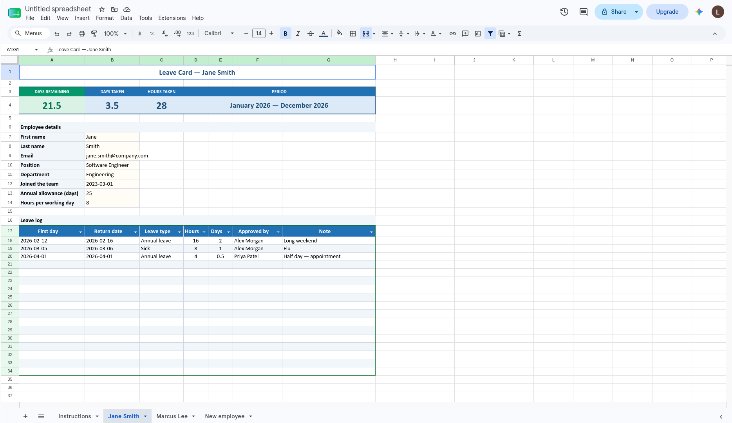Screen dimensions: 732x423
Task: Open Approved by column filter
Action: [278, 231]
